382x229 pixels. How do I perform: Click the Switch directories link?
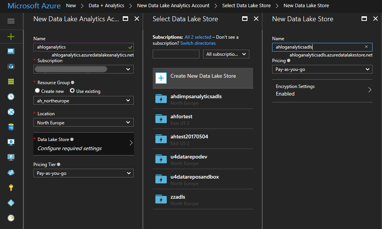coord(198,43)
